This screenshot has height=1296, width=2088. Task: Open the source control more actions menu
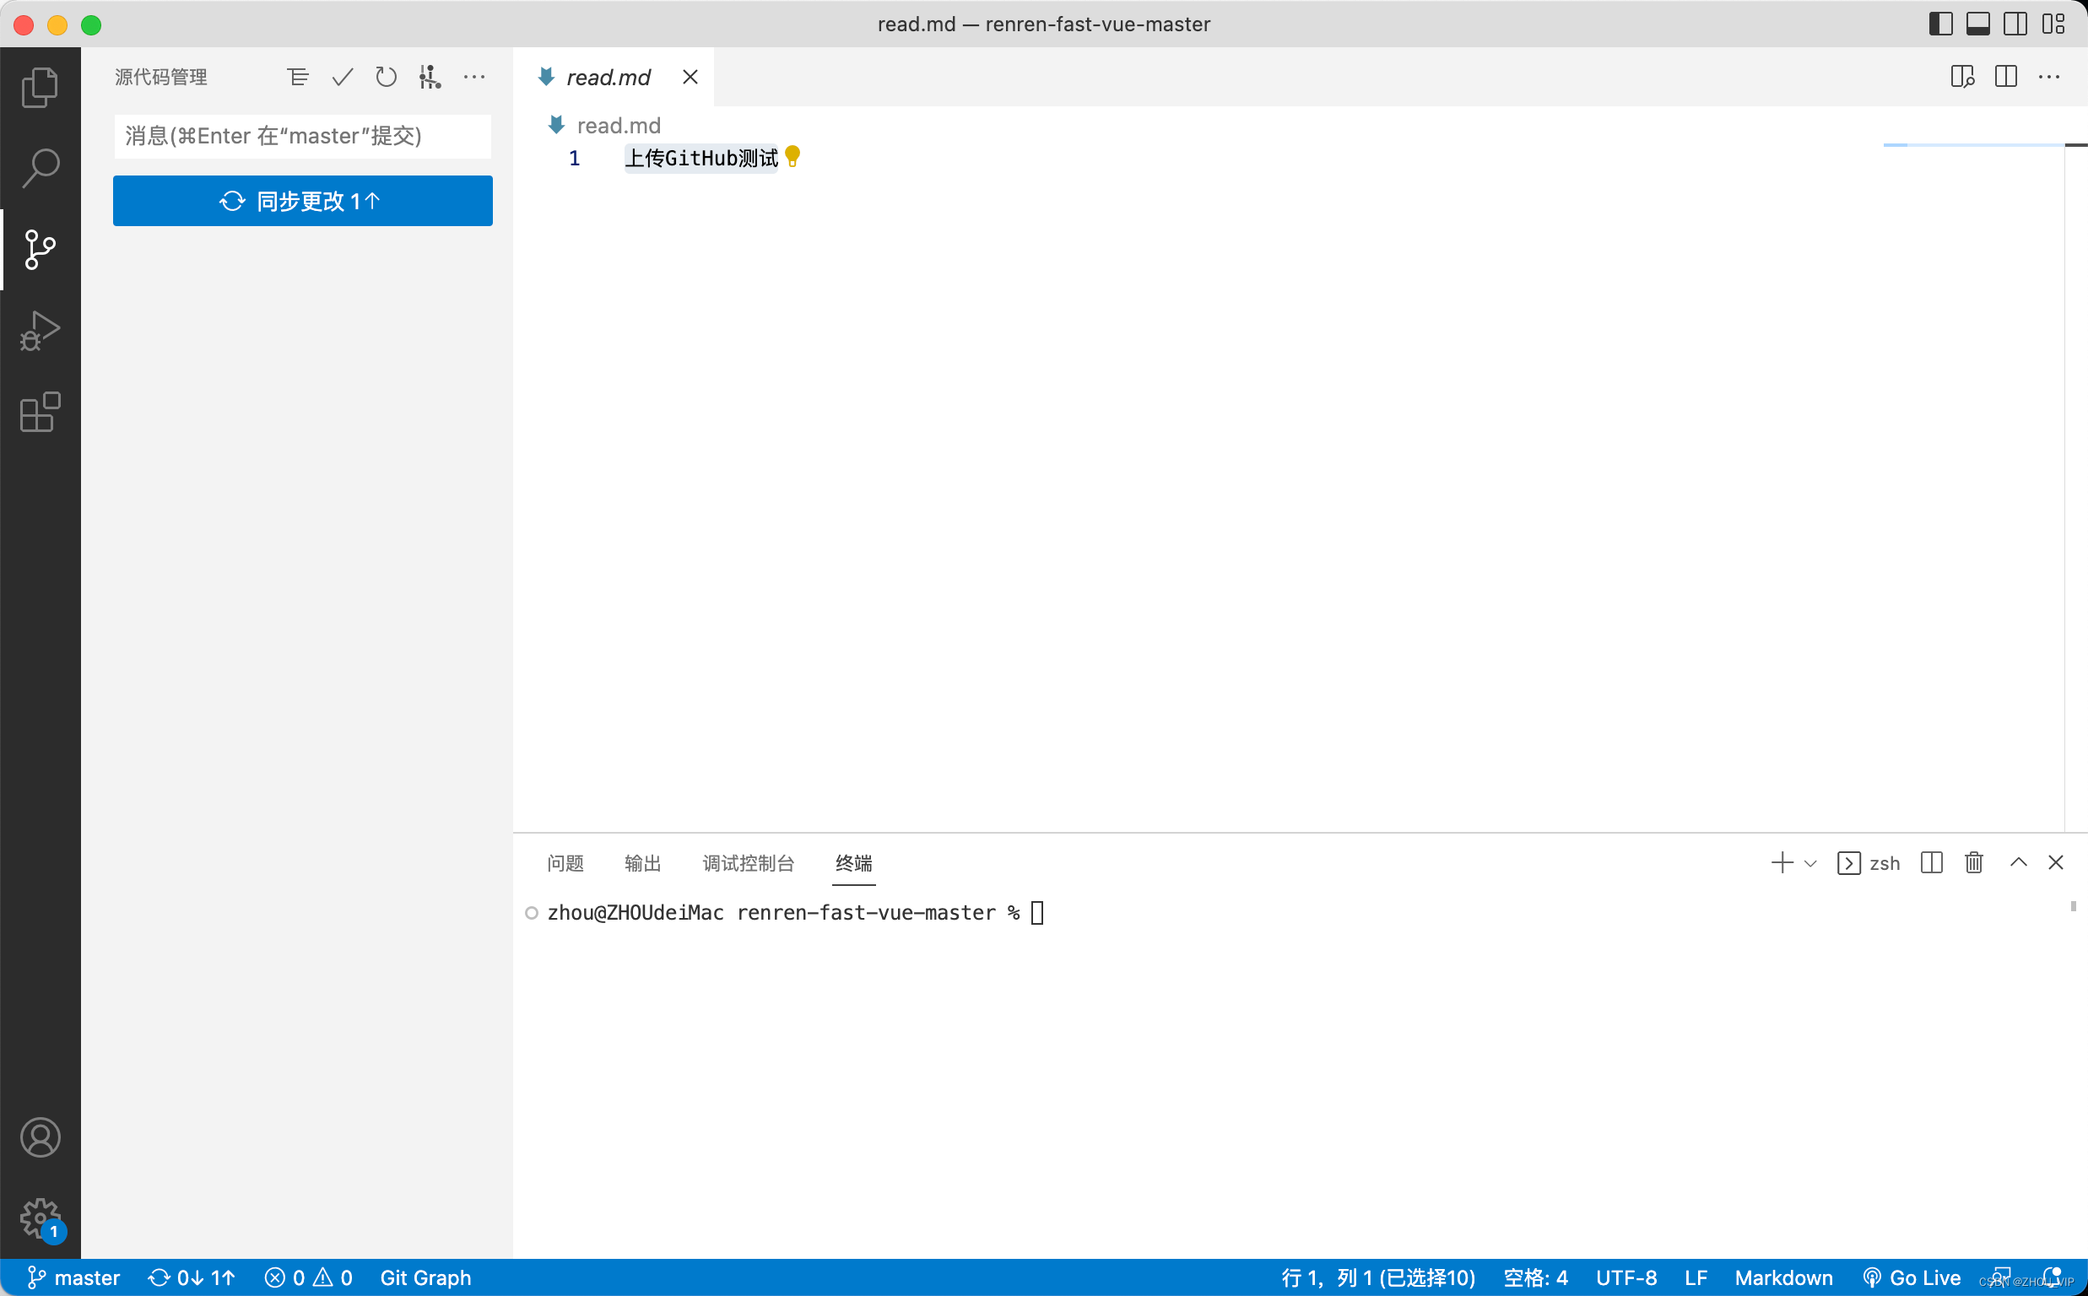(x=474, y=77)
